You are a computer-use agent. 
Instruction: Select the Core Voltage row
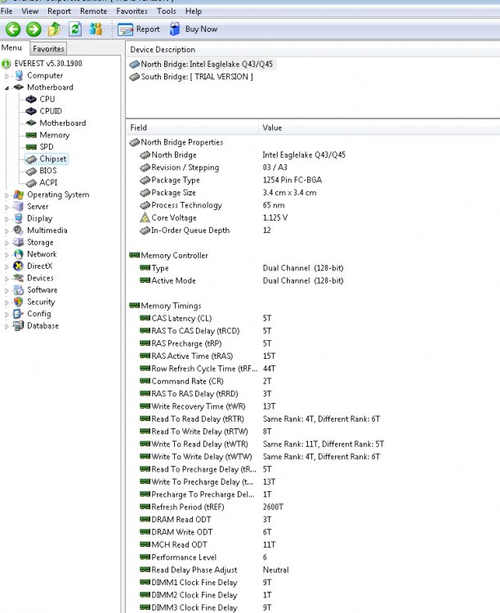pos(313,217)
